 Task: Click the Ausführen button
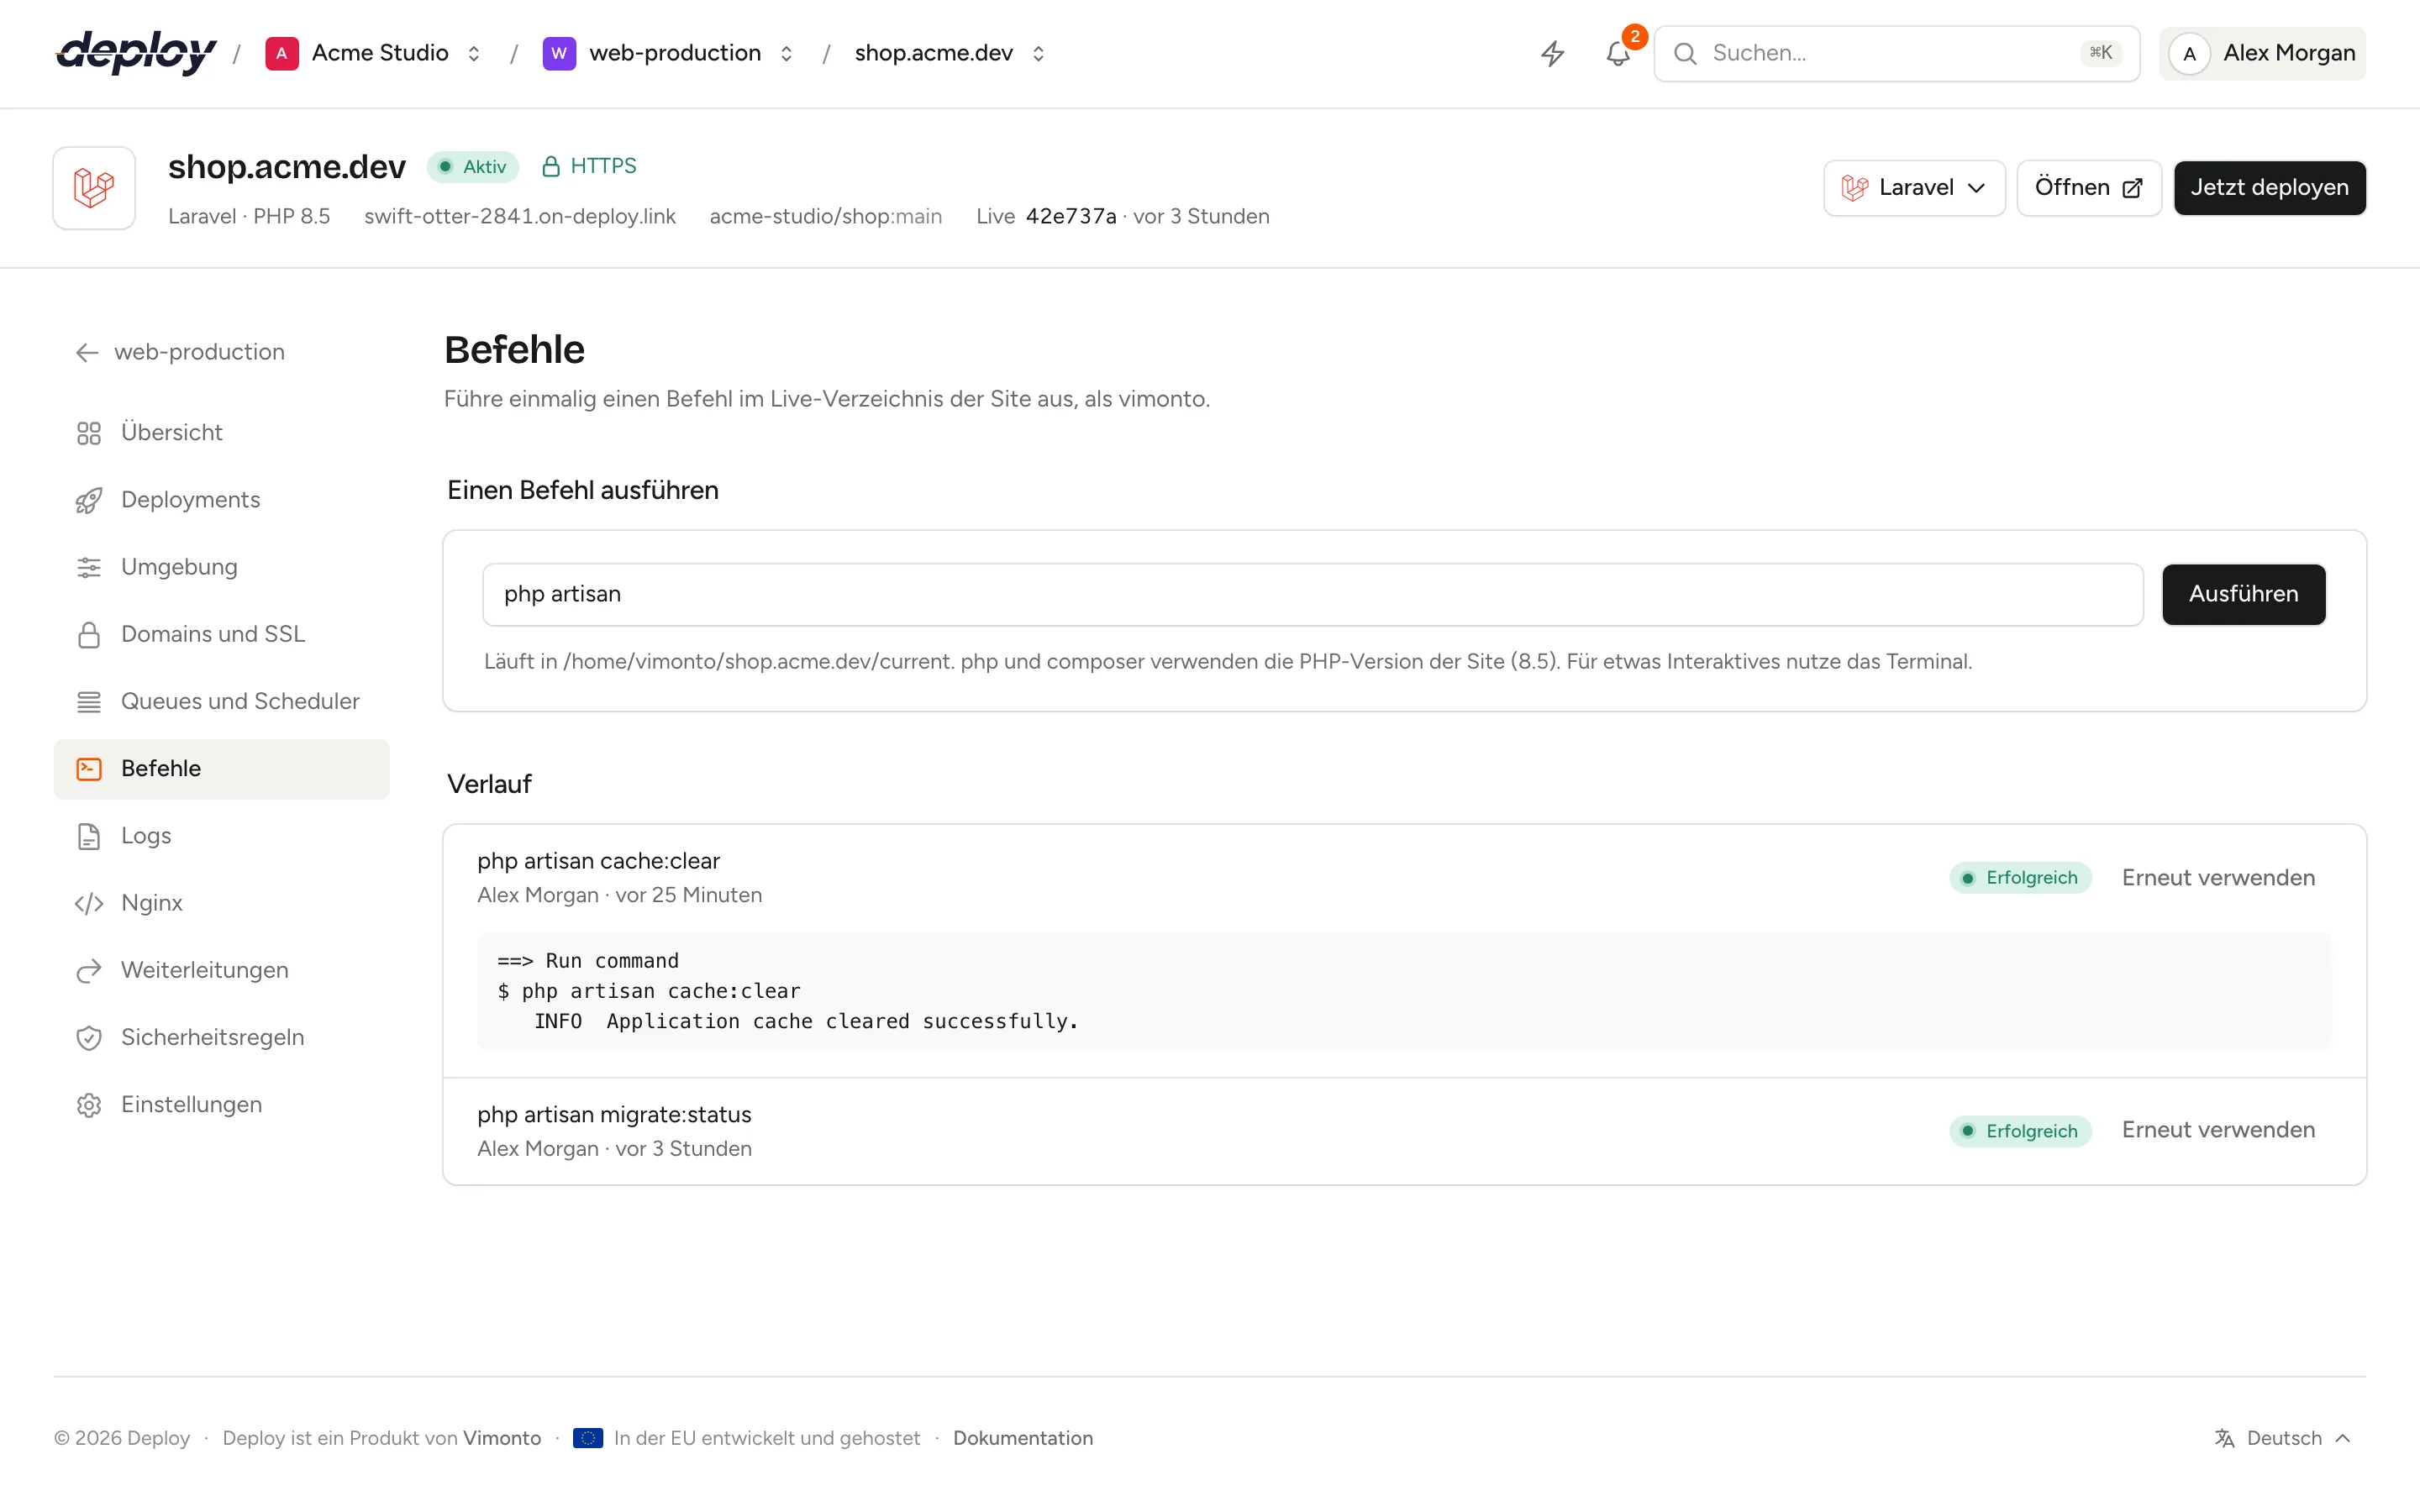pos(2243,594)
